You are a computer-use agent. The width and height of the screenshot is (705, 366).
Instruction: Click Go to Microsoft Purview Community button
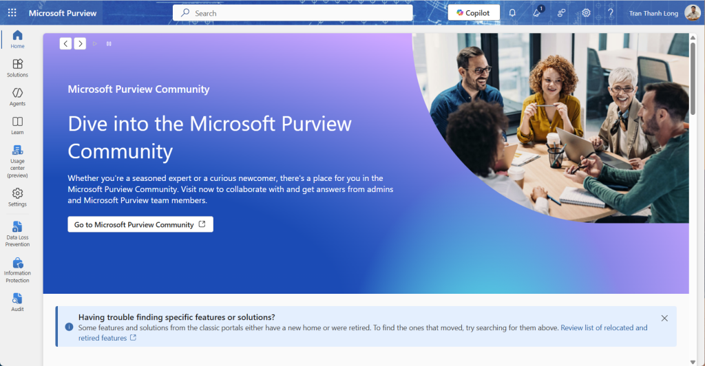(140, 224)
